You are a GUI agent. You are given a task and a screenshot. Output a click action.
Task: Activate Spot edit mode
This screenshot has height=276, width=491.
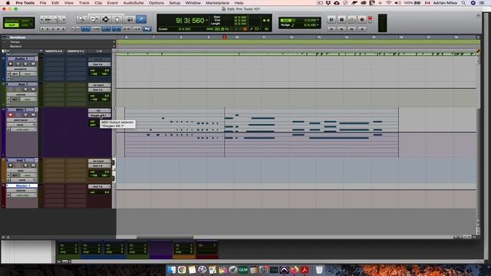(x=25, y=21)
